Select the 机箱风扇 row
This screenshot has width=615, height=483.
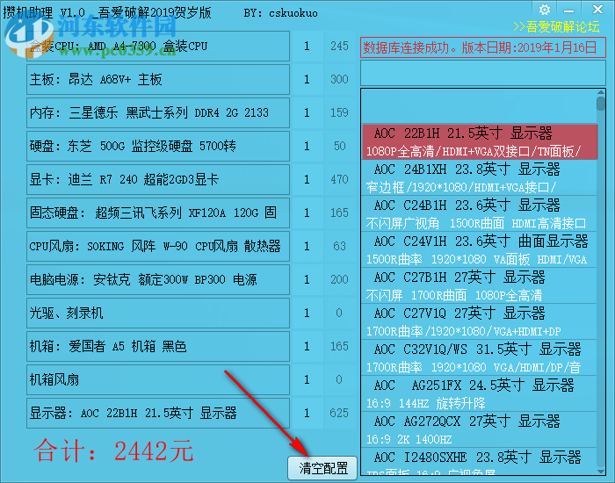(158, 379)
